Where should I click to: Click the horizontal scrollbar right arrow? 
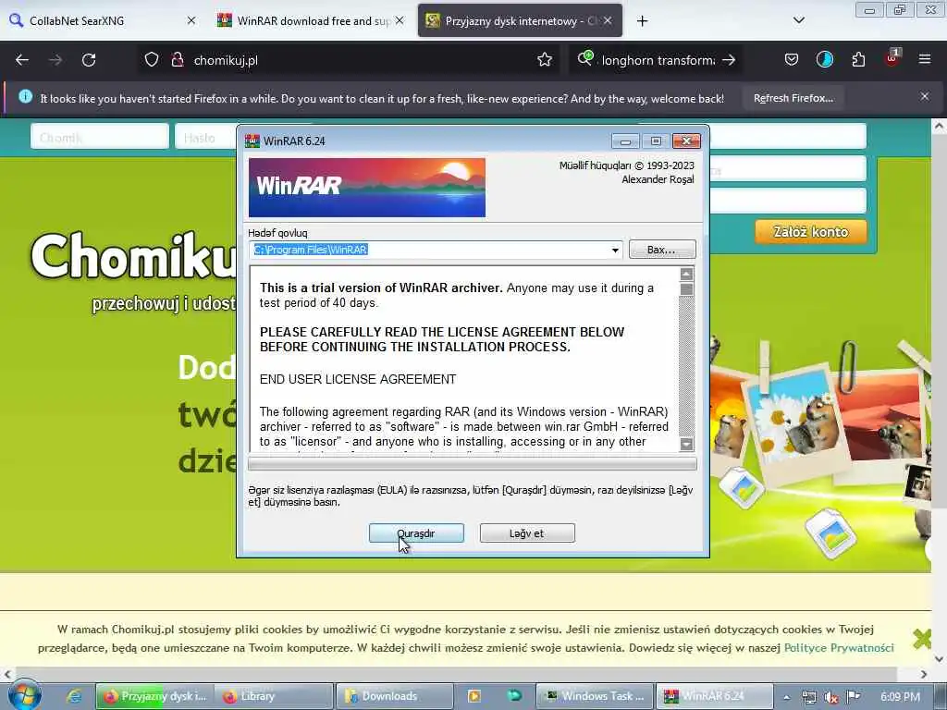924,674
